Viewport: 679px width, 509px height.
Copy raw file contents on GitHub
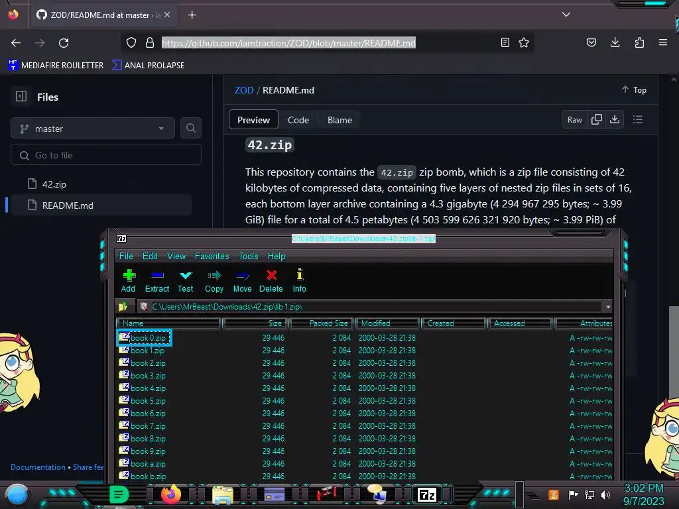click(597, 119)
